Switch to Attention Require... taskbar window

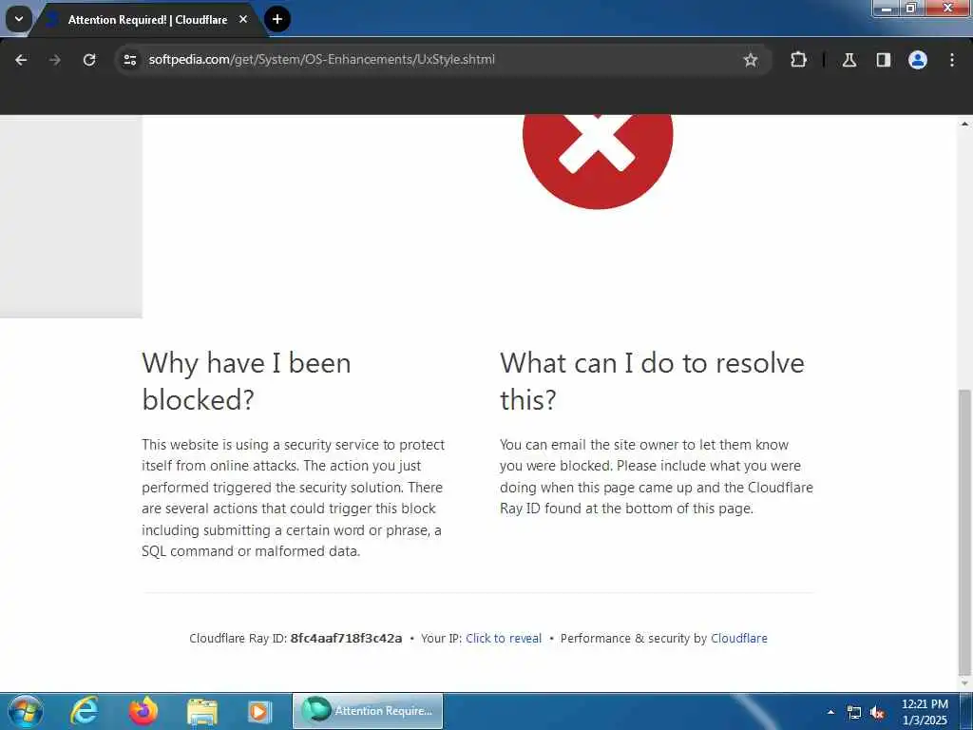pos(368,711)
